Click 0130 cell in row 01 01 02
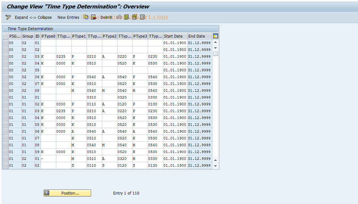The height and width of the screenshot is (204, 358). (156, 104)
